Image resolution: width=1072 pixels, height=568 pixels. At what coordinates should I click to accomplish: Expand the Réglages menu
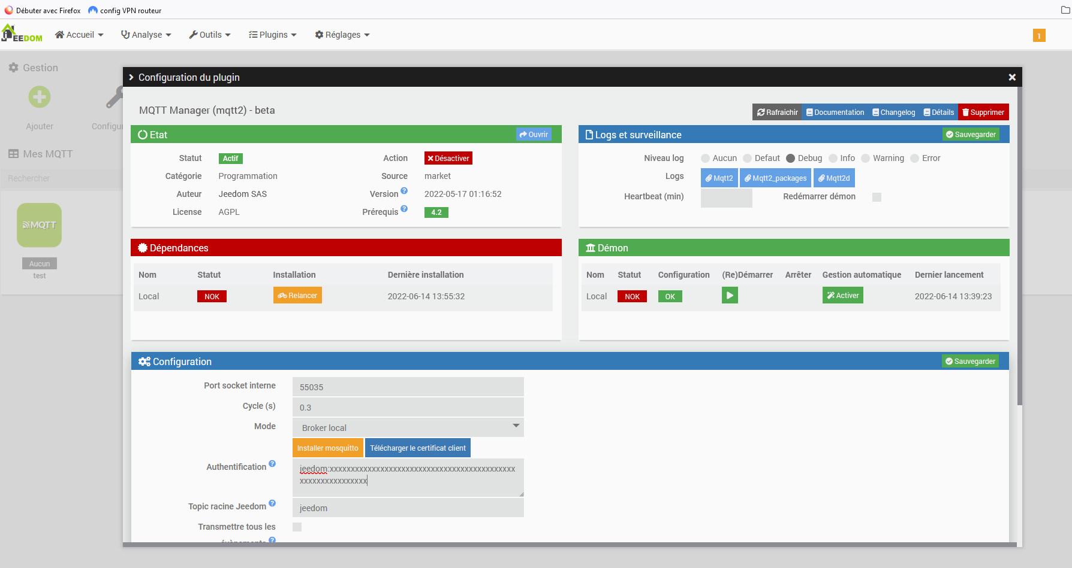342,35
